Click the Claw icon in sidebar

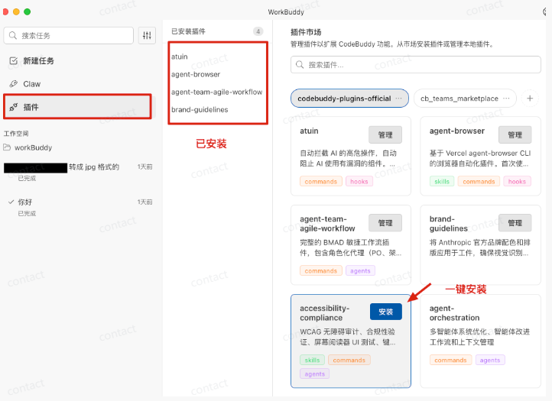pyautogui.click(x=13, y=84)
